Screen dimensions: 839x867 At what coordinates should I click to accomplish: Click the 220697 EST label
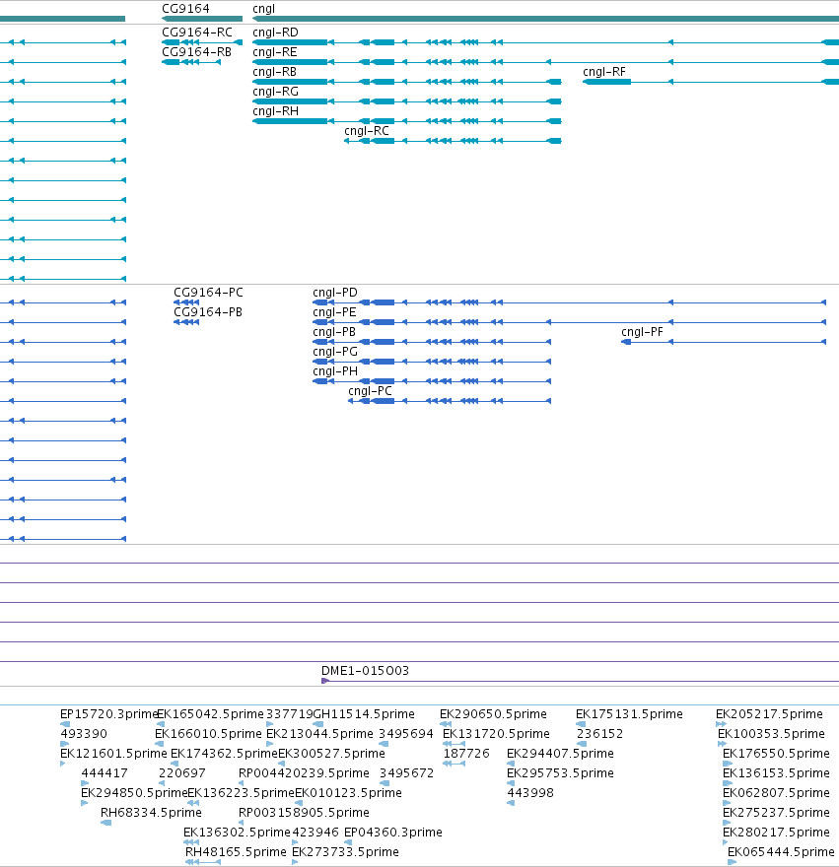182,773
